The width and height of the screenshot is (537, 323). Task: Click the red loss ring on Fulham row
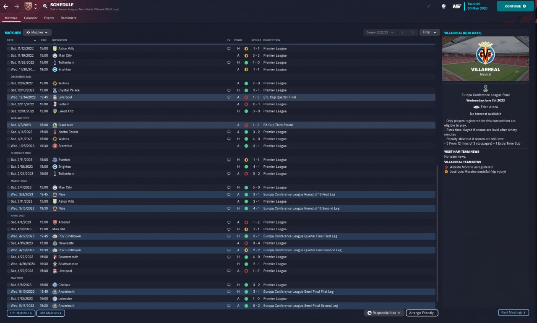pos(246,104)
